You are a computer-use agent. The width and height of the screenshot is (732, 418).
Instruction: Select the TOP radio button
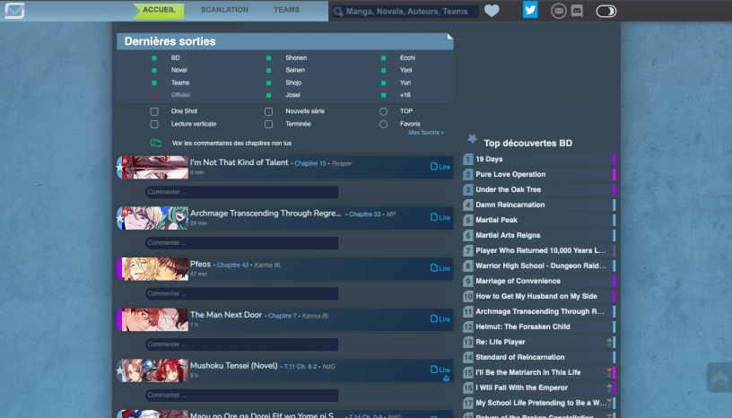tap(383, 111)
